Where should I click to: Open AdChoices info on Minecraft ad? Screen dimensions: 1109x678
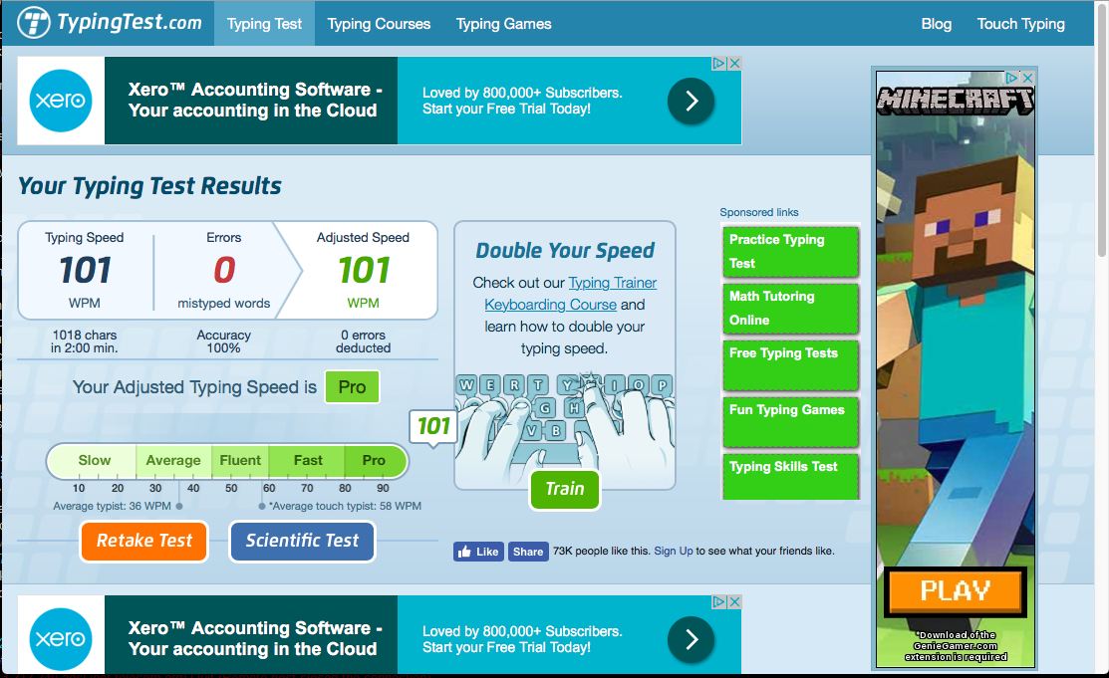click(1012, 78)
